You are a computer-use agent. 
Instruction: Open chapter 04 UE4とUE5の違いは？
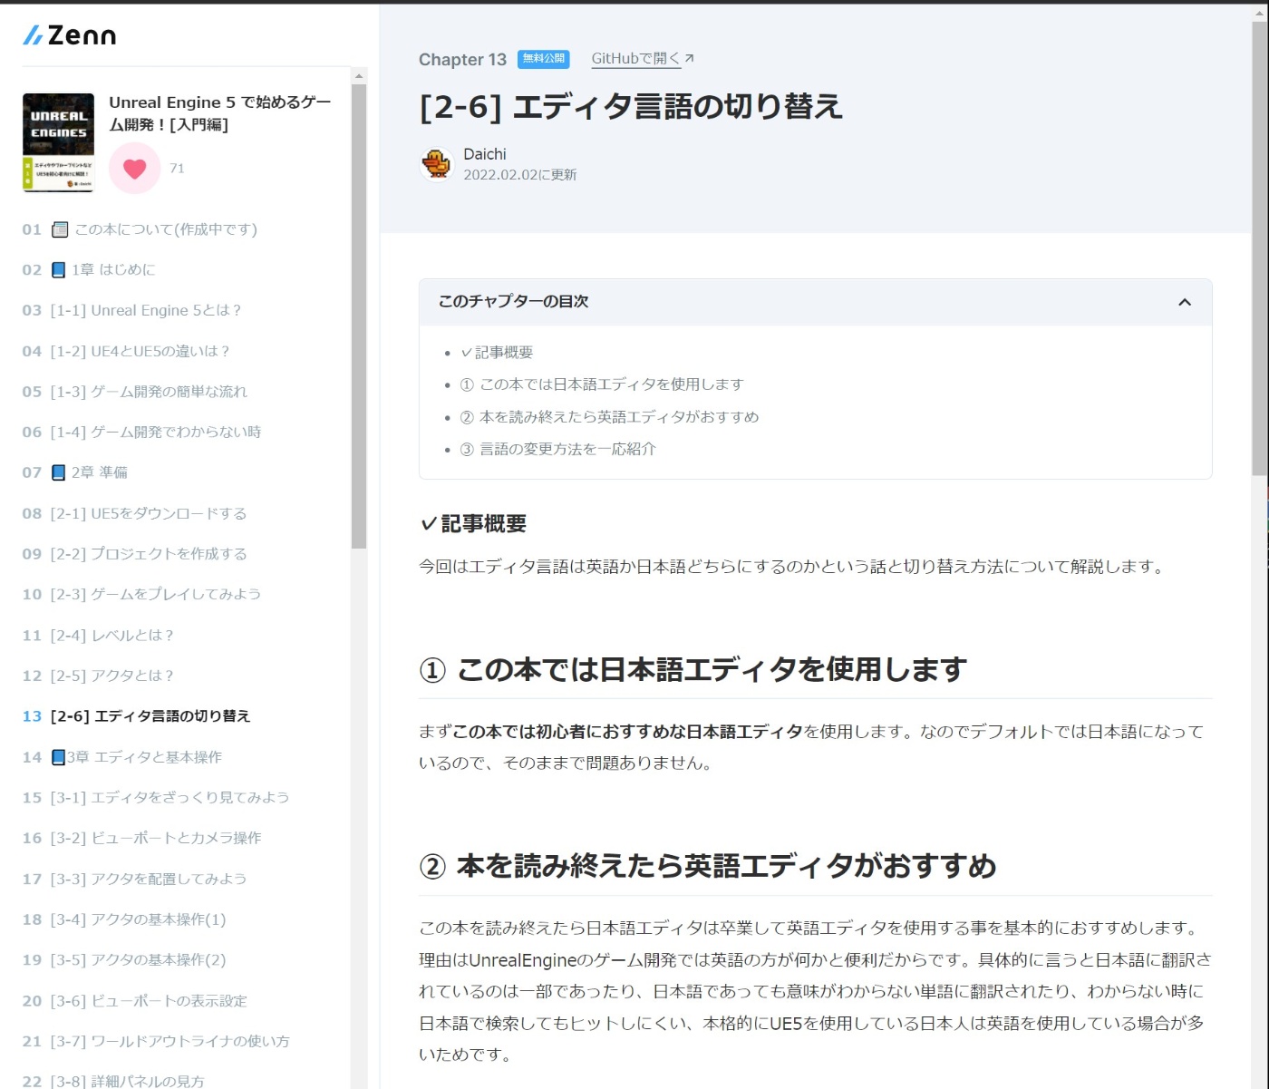tap(127, 351)
